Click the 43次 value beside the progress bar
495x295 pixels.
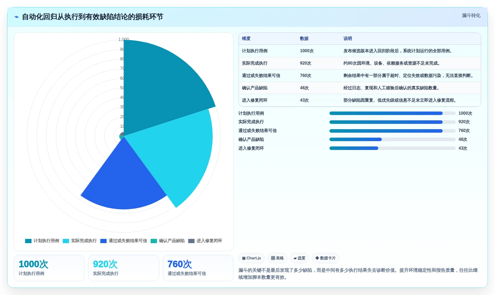click(463, 149)
